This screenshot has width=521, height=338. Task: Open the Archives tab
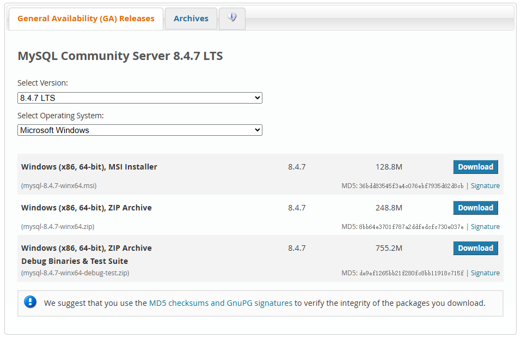coord(191,19)
